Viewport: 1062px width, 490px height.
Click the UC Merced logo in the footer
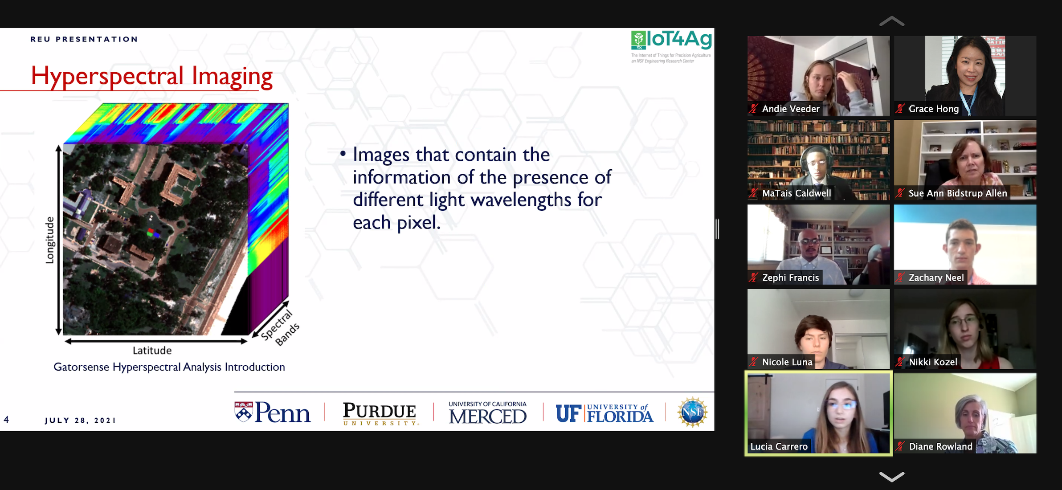[488, 412]
